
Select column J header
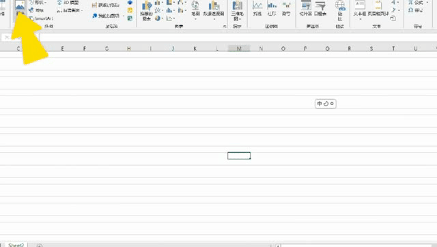coord(173,48)
